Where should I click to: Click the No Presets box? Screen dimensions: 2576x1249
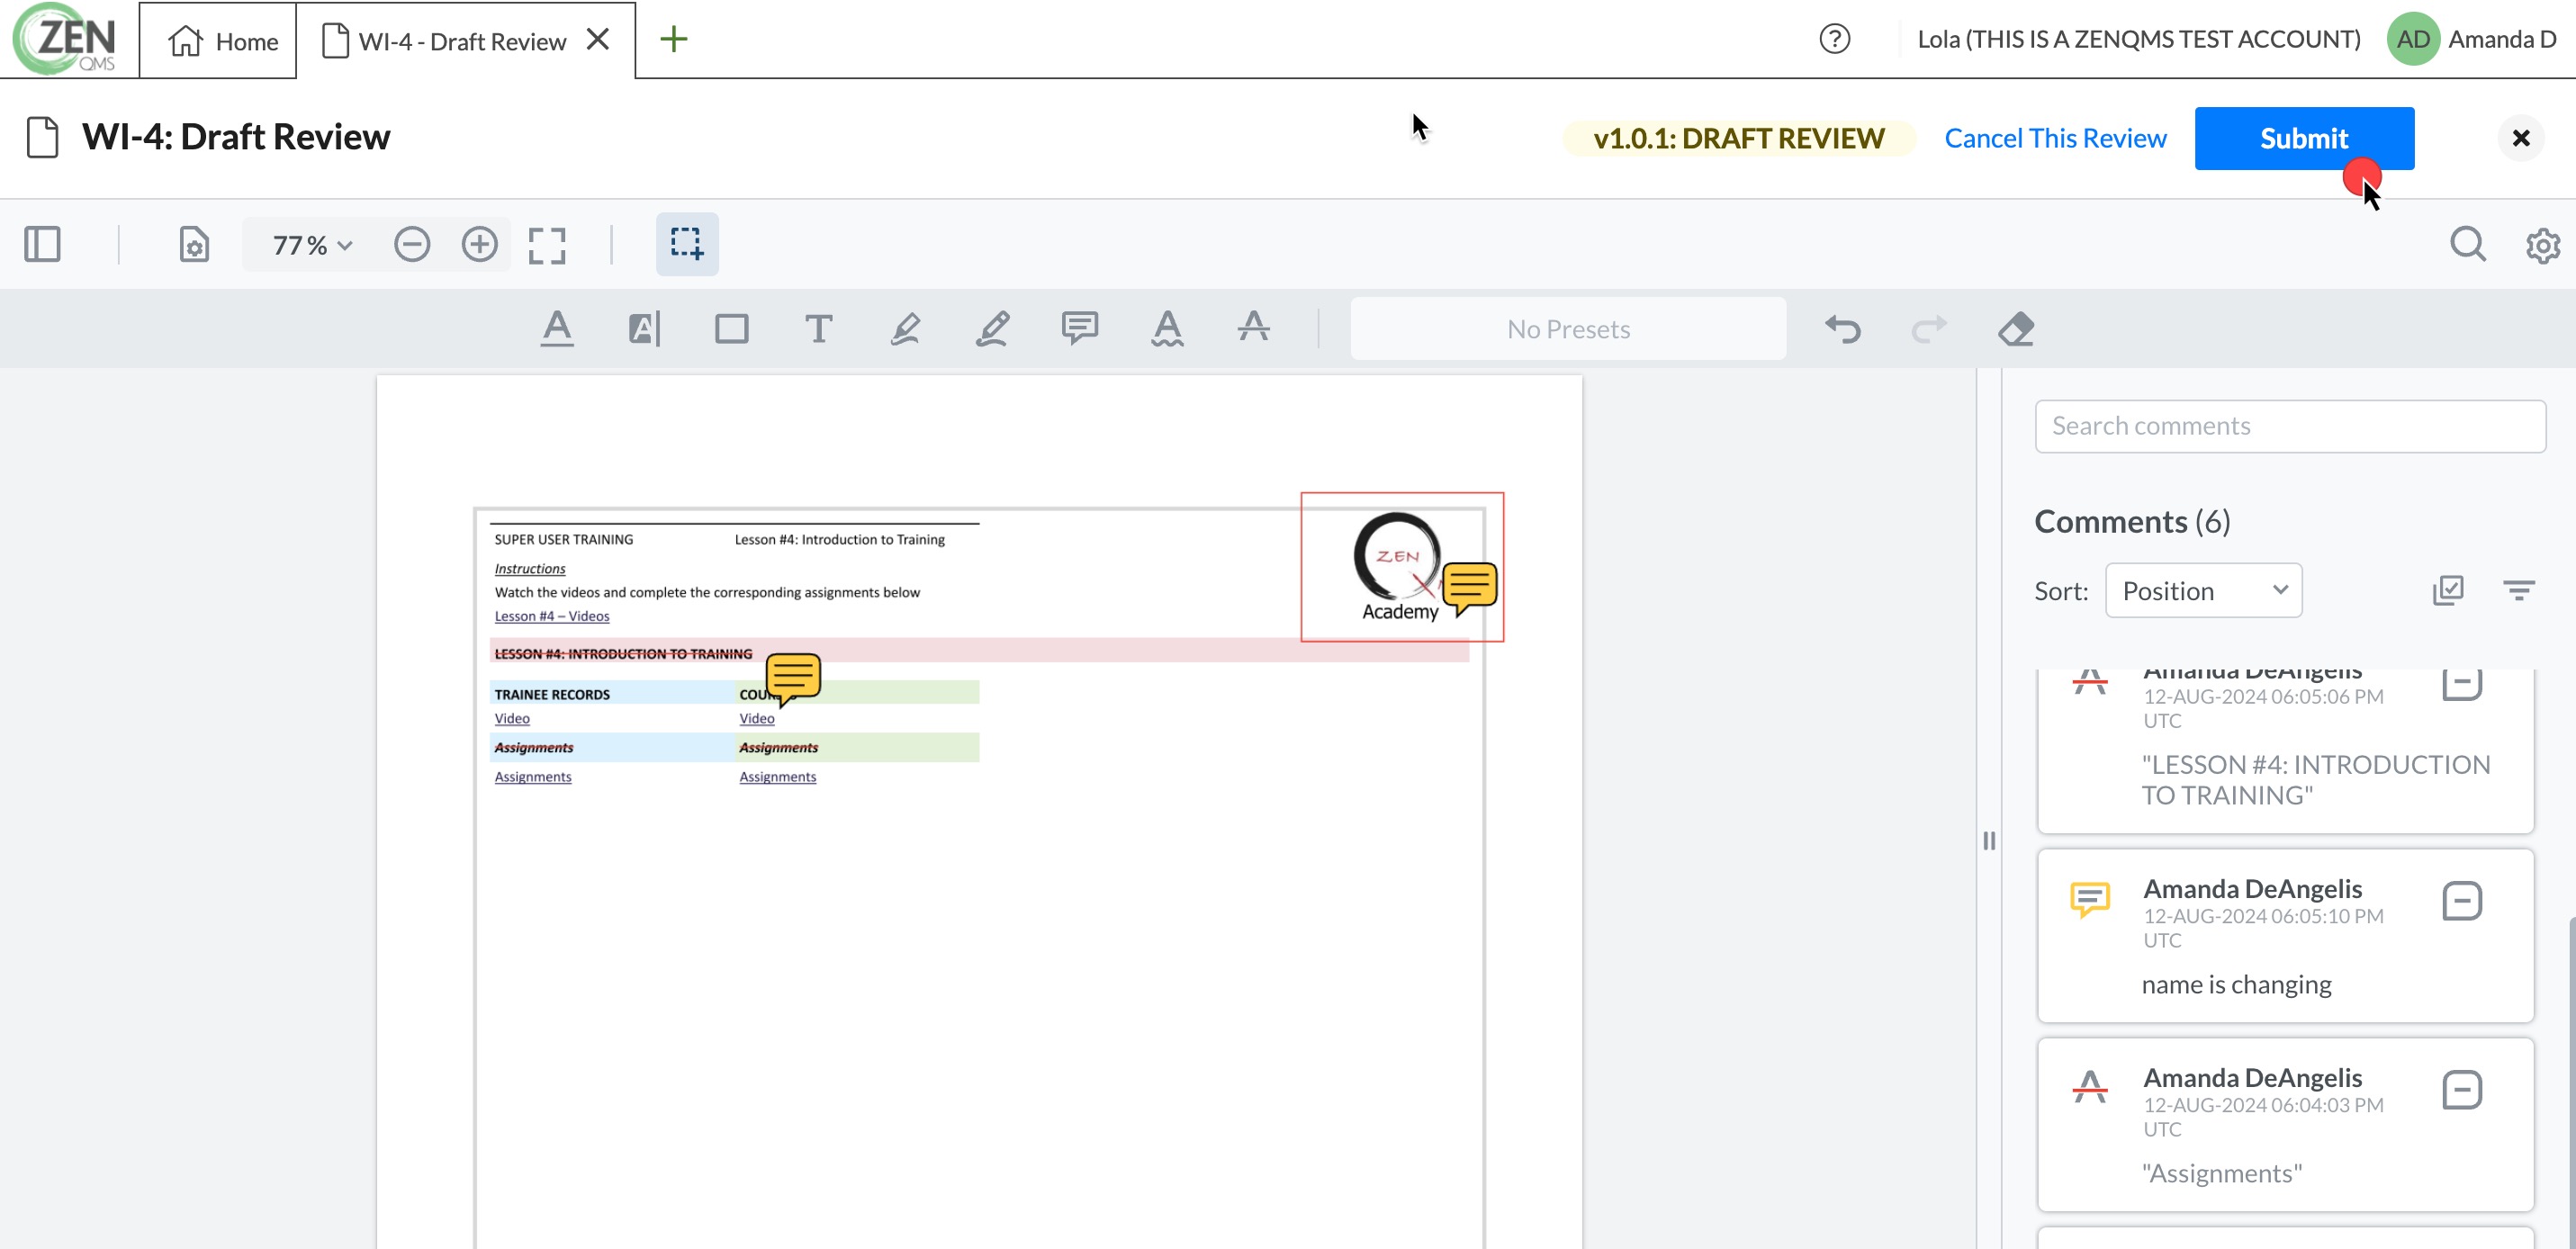point(1568,329)
